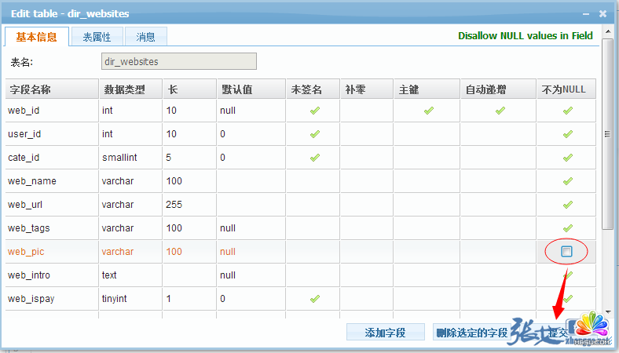
Task: Click the 删除选定的字段 button
Action: pos(471,332)
